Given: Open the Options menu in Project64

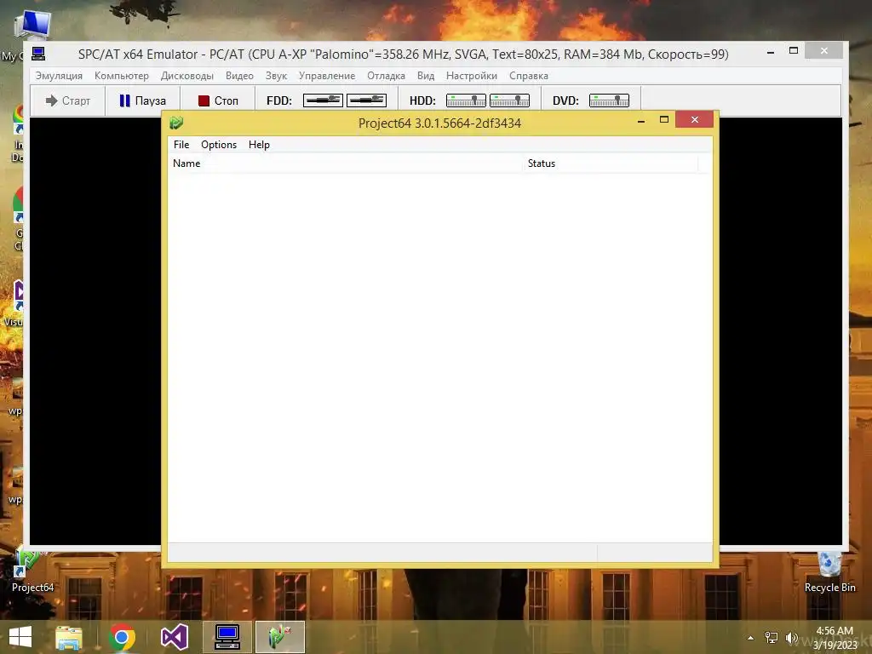Looking at the screenshot, I should point(219,145).
